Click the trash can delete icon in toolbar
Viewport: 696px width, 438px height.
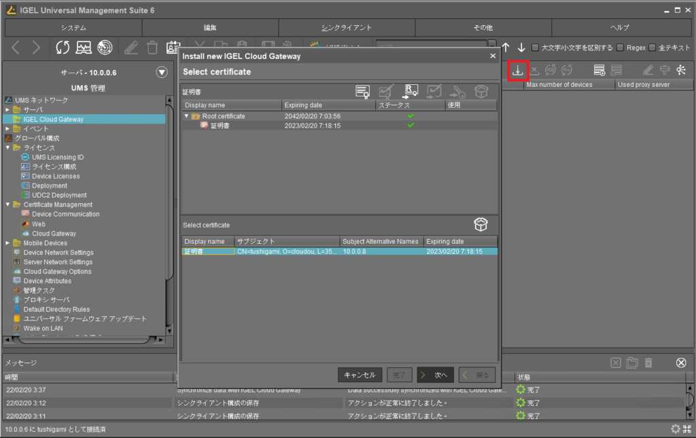[x=152, y=48]
